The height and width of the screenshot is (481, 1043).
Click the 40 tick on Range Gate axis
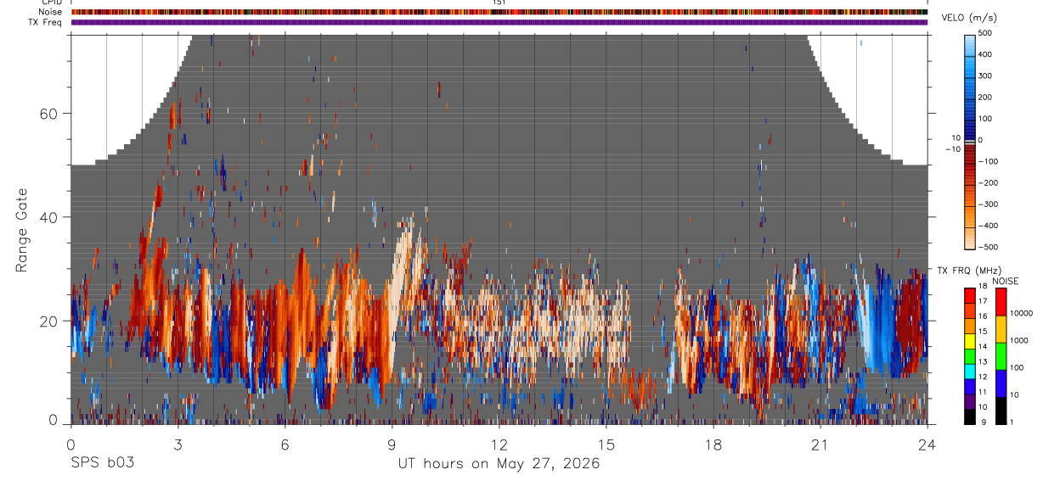click(x=48, y=217)
